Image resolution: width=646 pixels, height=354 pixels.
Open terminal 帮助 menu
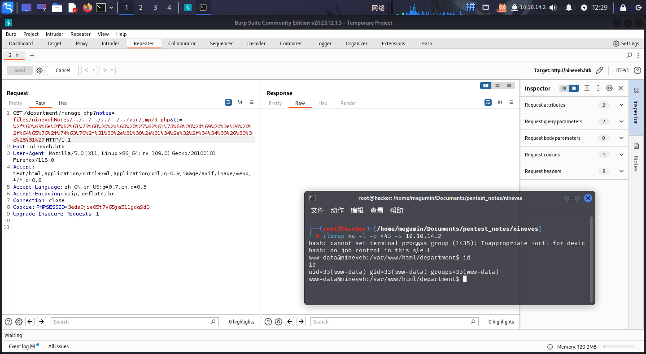[x=397, y=211]
